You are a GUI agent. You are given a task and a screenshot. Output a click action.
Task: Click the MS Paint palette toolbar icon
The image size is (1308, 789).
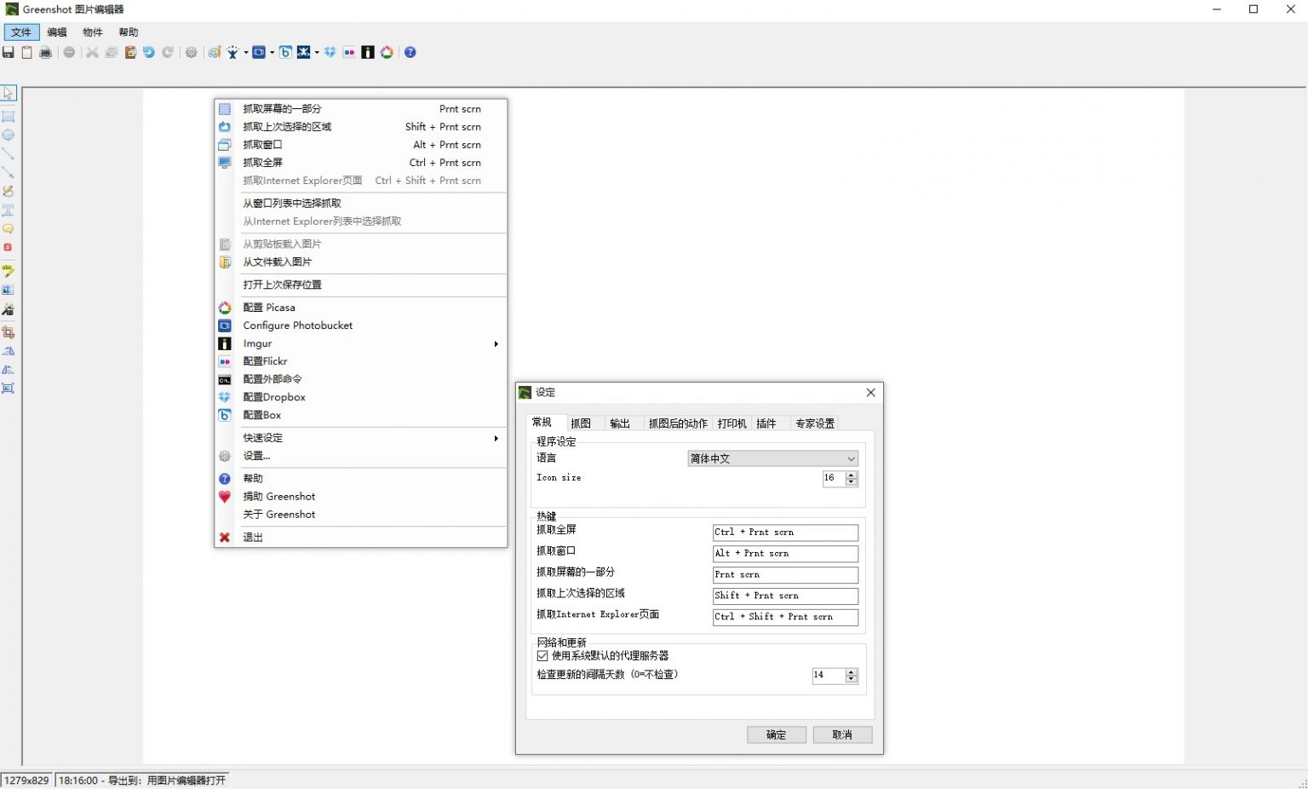(x=214, y=53)
